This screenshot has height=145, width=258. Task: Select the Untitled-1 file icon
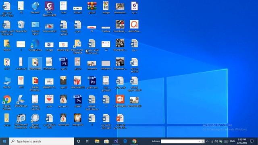(x=106, y=65)
